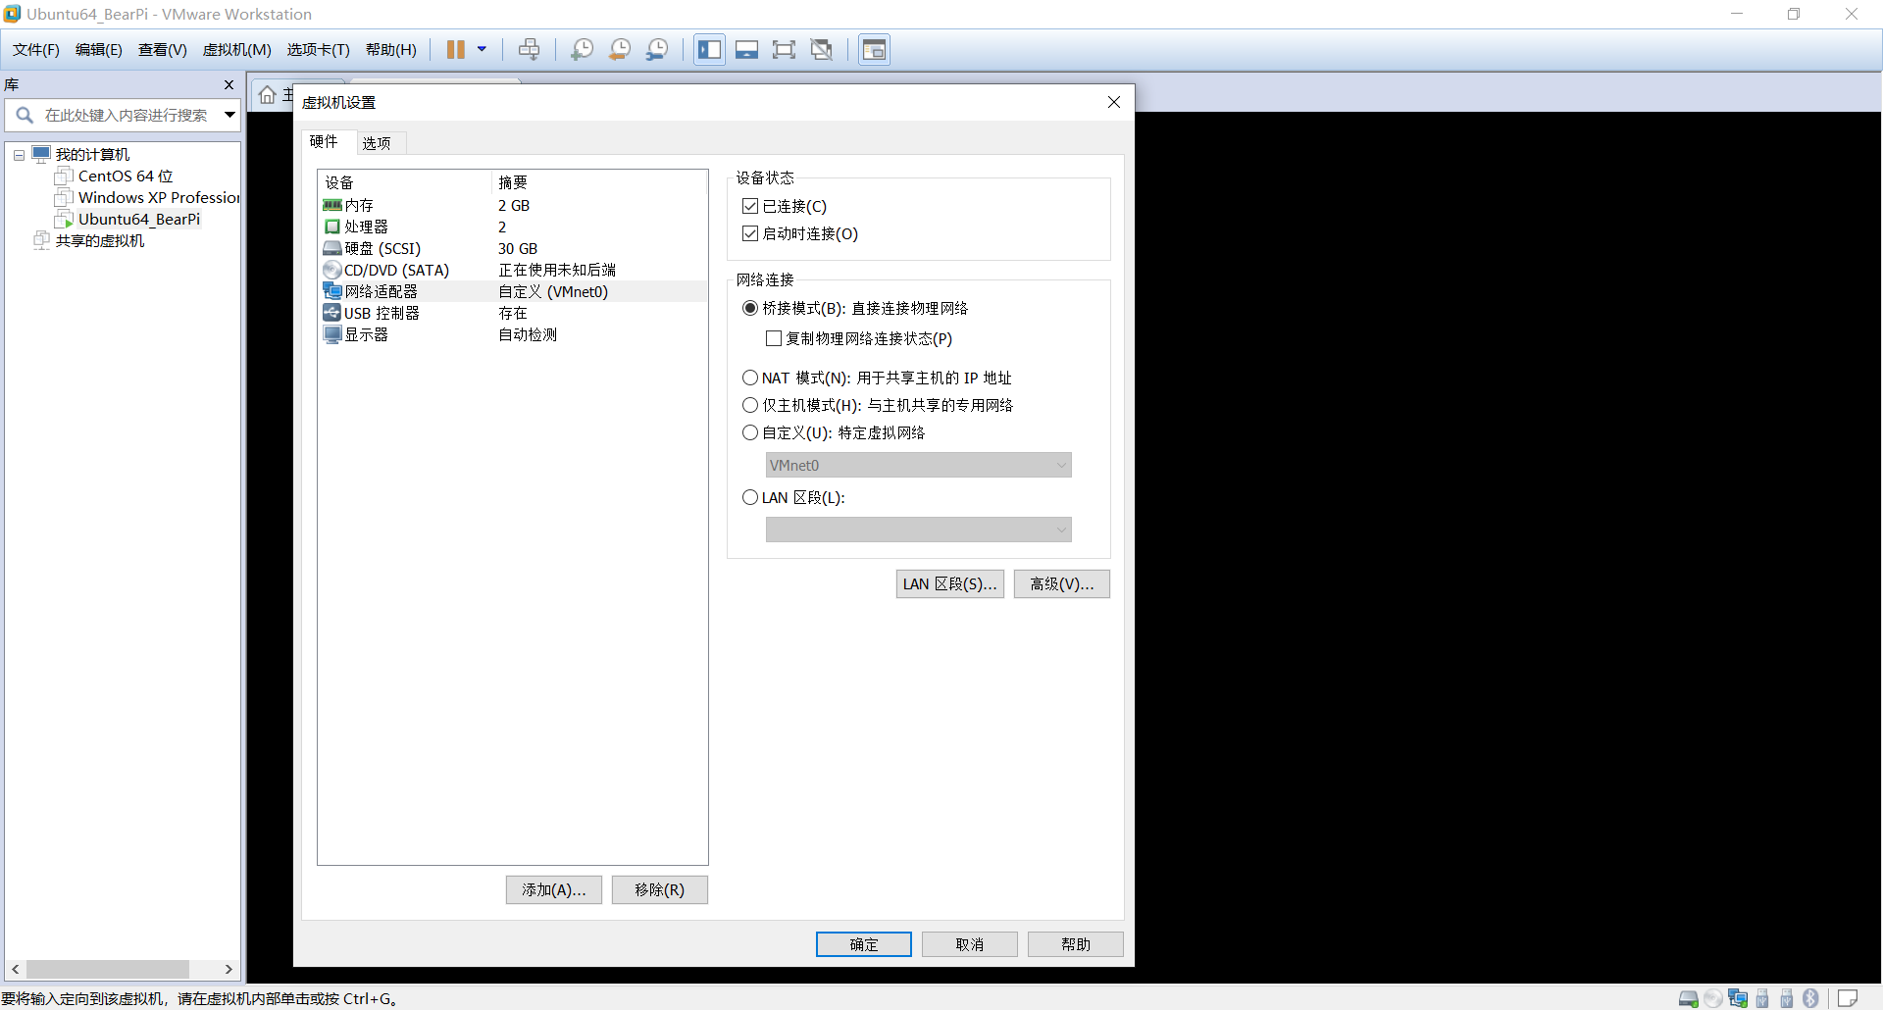Toggle the console view button
This screenshot has width=1883, height=1010.
[x=874, y=49]
